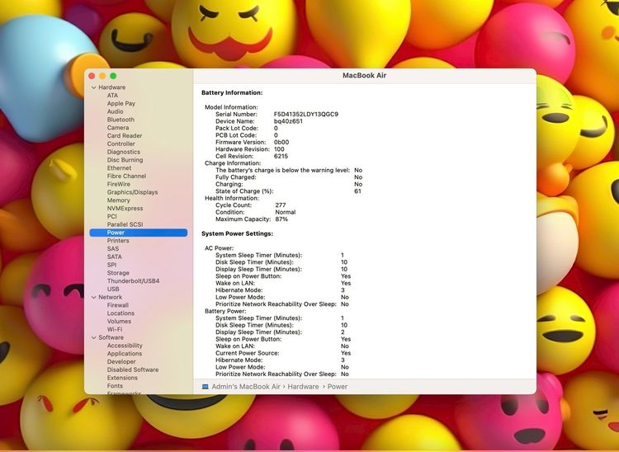Screen dimensions: 619x452
Task: Click the Current Power Source label
Action: point(248,353)
